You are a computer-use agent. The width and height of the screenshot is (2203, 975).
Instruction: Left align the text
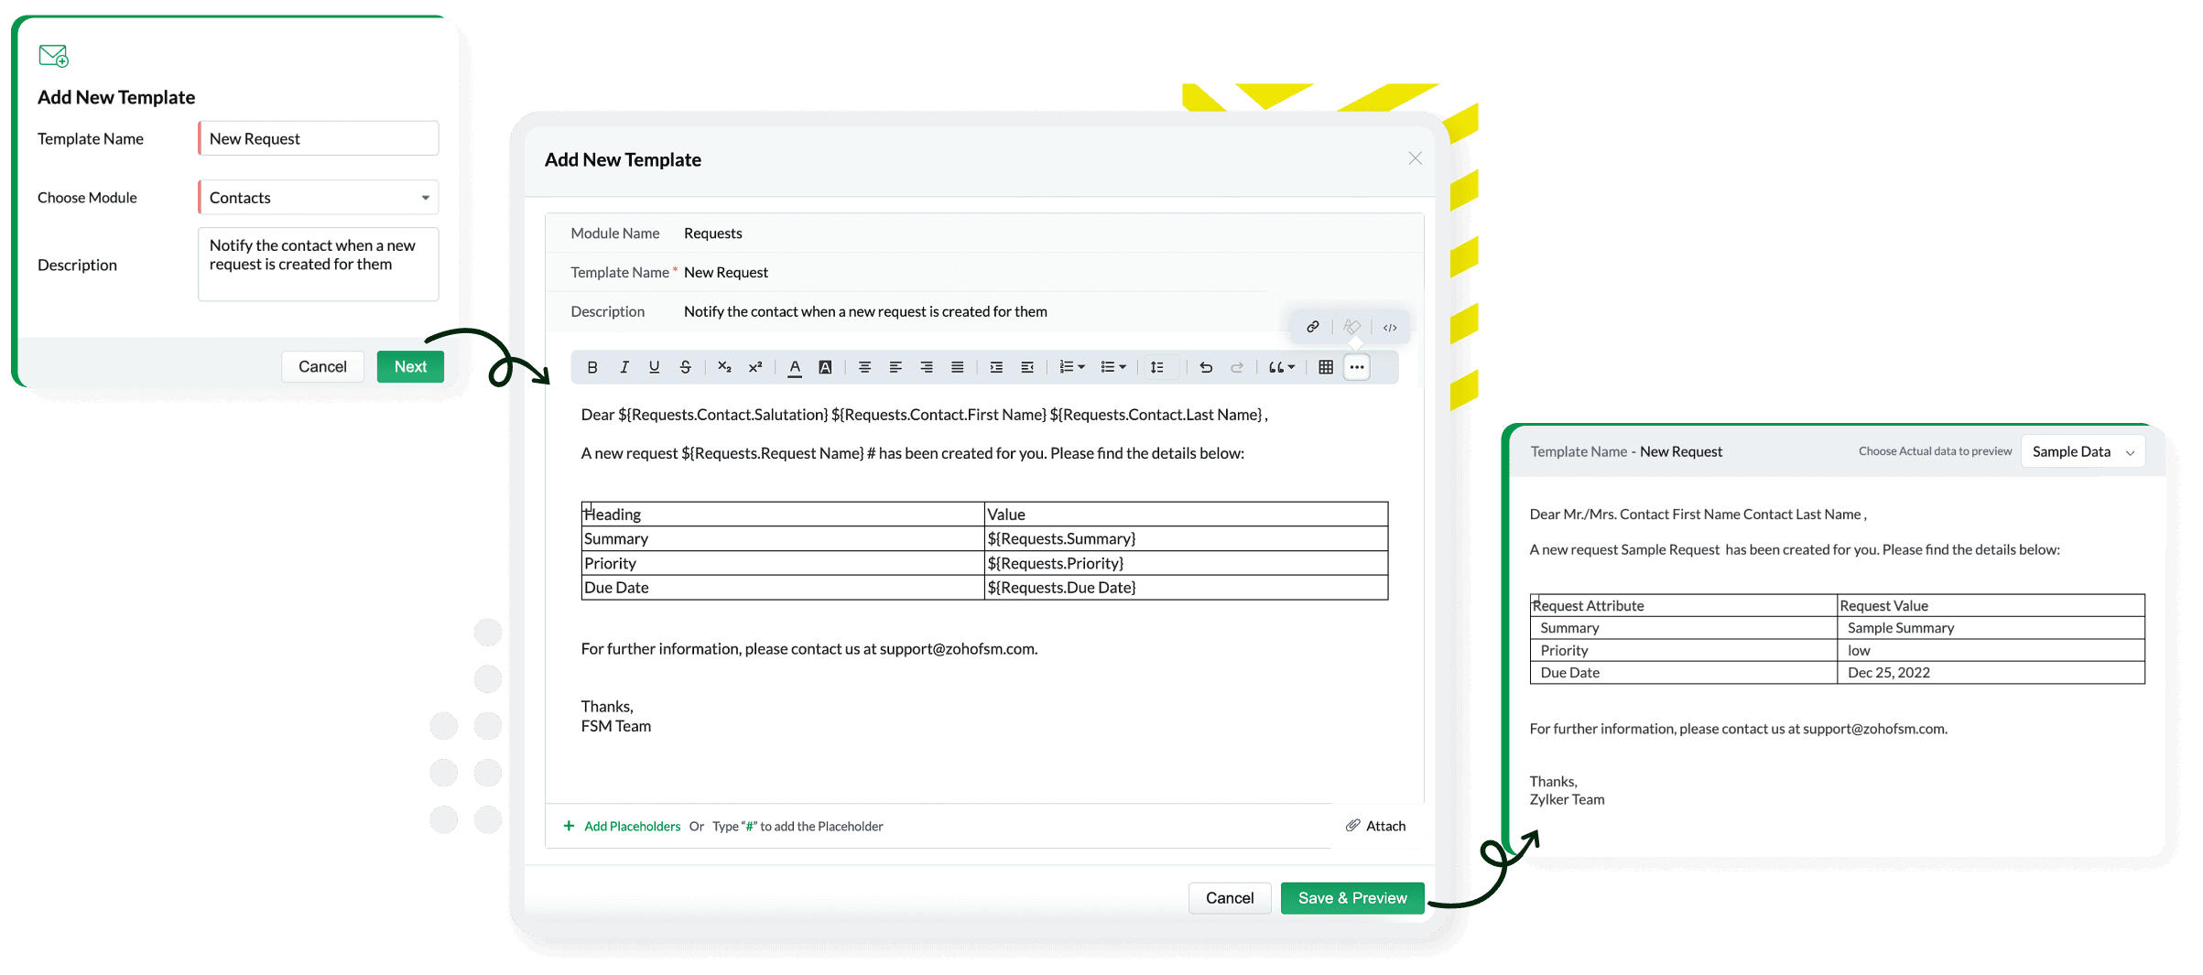(895, 367)
